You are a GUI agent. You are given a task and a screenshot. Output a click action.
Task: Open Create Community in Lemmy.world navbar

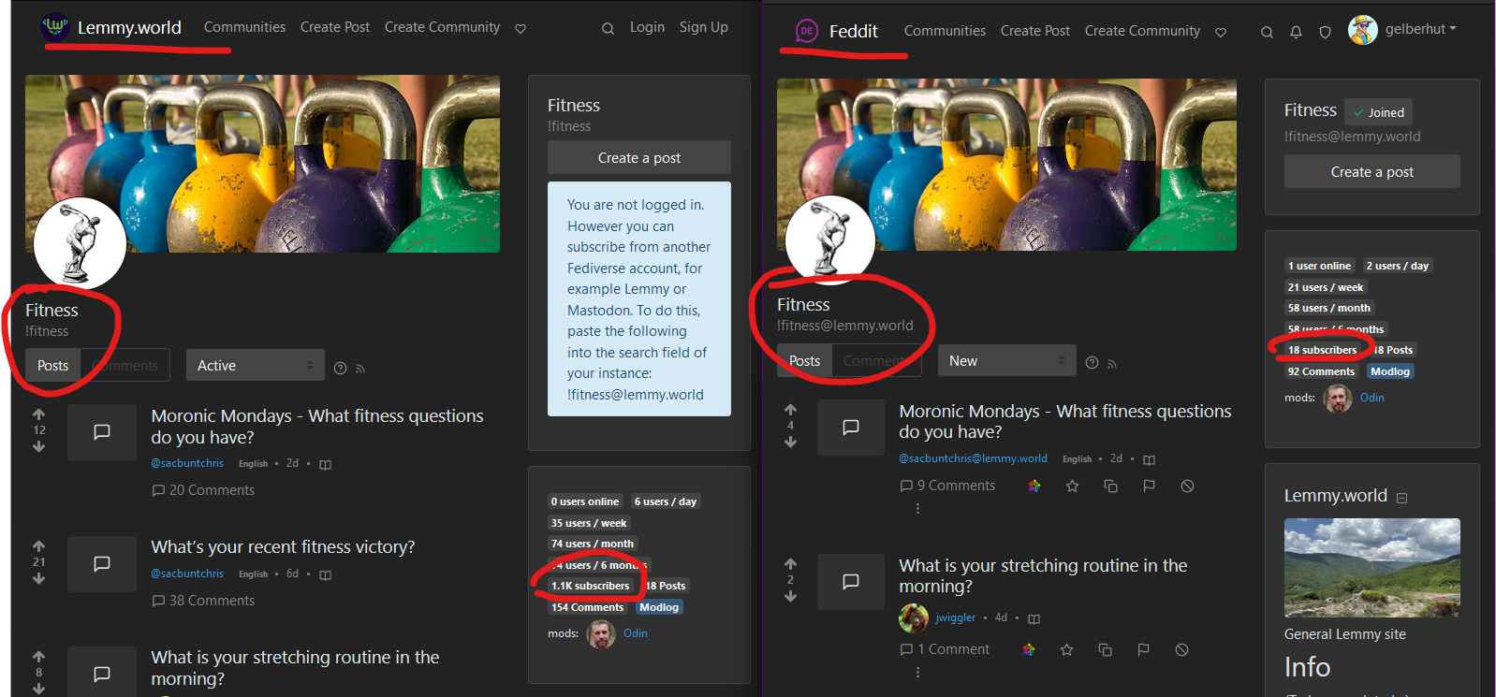tap(442, 27)
